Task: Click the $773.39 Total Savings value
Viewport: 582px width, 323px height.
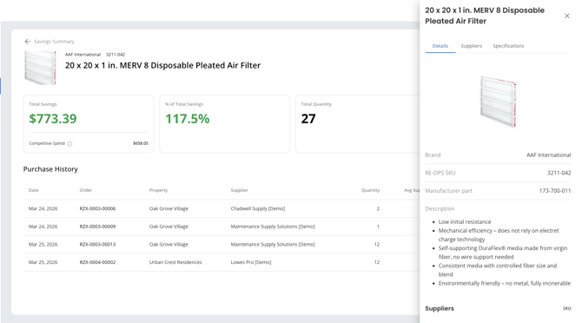Action: point(53,119)
